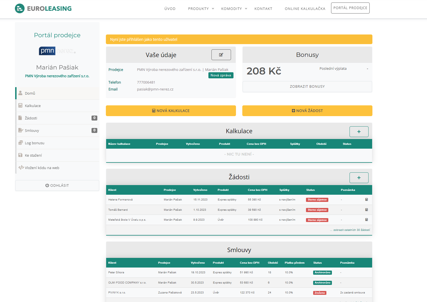
Task: Open calculator icon for Helena Formanová row
Action: click(366, 199)
